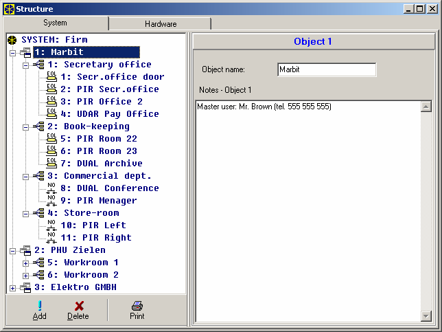Select 4: Store-room label
This screenshot has width=442, height=332.
tap(83, 213)
